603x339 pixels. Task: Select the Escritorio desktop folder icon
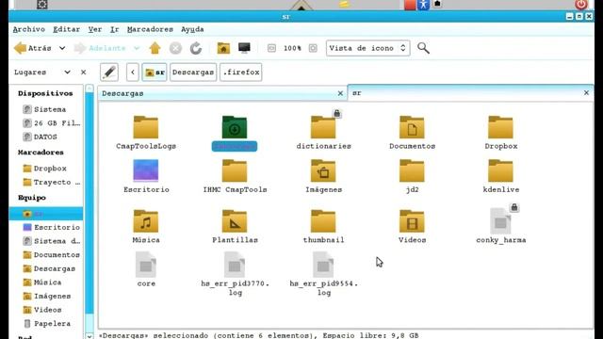pyautogui.click(x=146, y=170)
